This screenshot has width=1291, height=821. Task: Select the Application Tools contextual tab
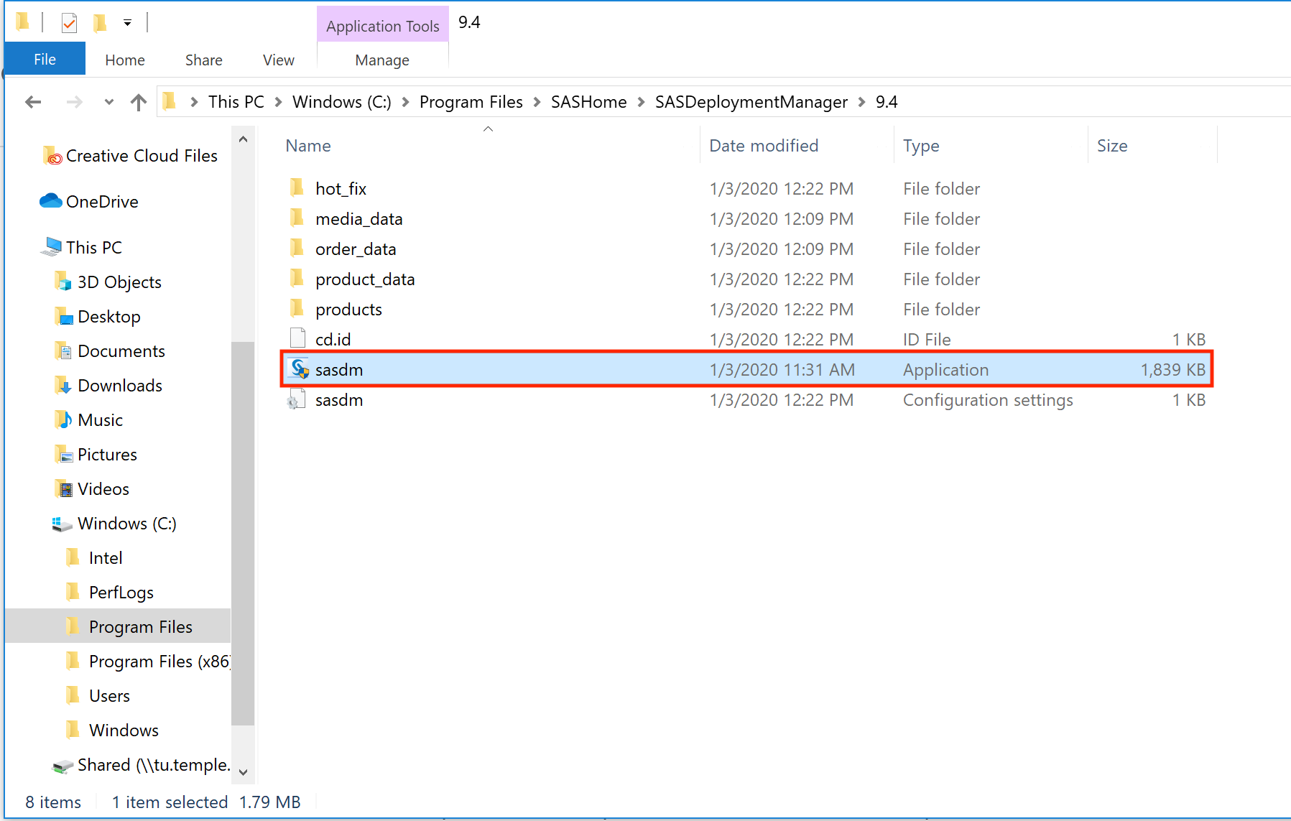(x=382, y=26)
